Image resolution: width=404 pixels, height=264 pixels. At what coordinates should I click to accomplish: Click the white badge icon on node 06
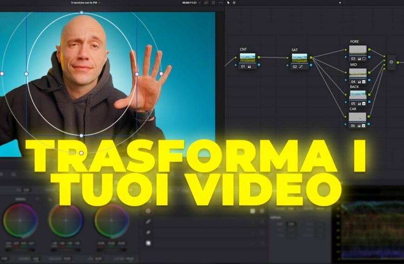coord(364,126)
